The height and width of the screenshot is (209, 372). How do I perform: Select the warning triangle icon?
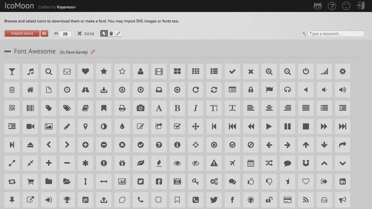point(214,163)
